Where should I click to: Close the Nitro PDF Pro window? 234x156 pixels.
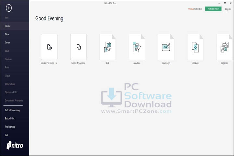click(231, 3)
